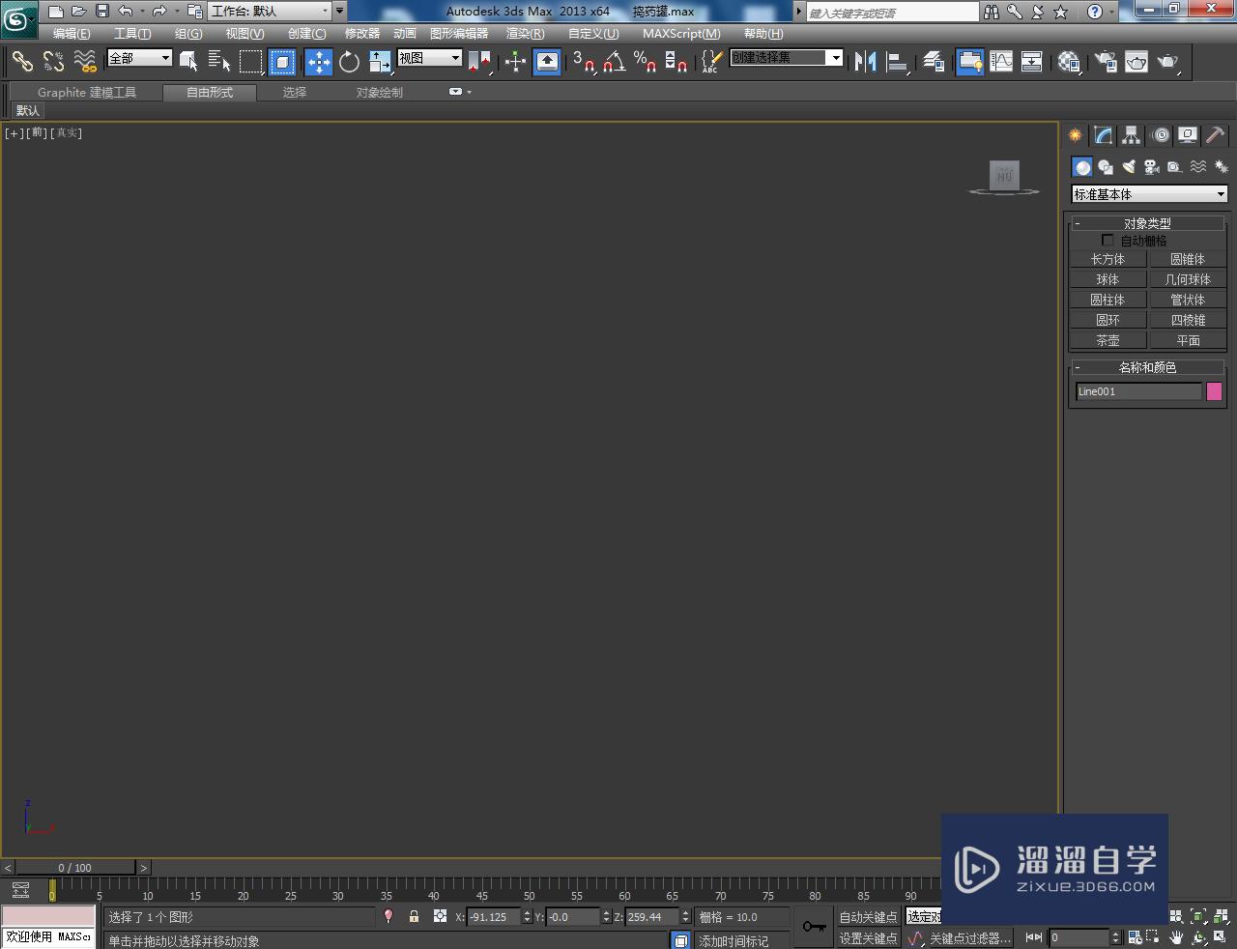Open the selection filter dropdown showing 全部
Screen dimensions: 1237x949
pyautogui.click(x=139, y=58)
